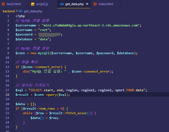Click the JS icon on script2.js tab
The image size is (169, 132).
tap(33, 4)
